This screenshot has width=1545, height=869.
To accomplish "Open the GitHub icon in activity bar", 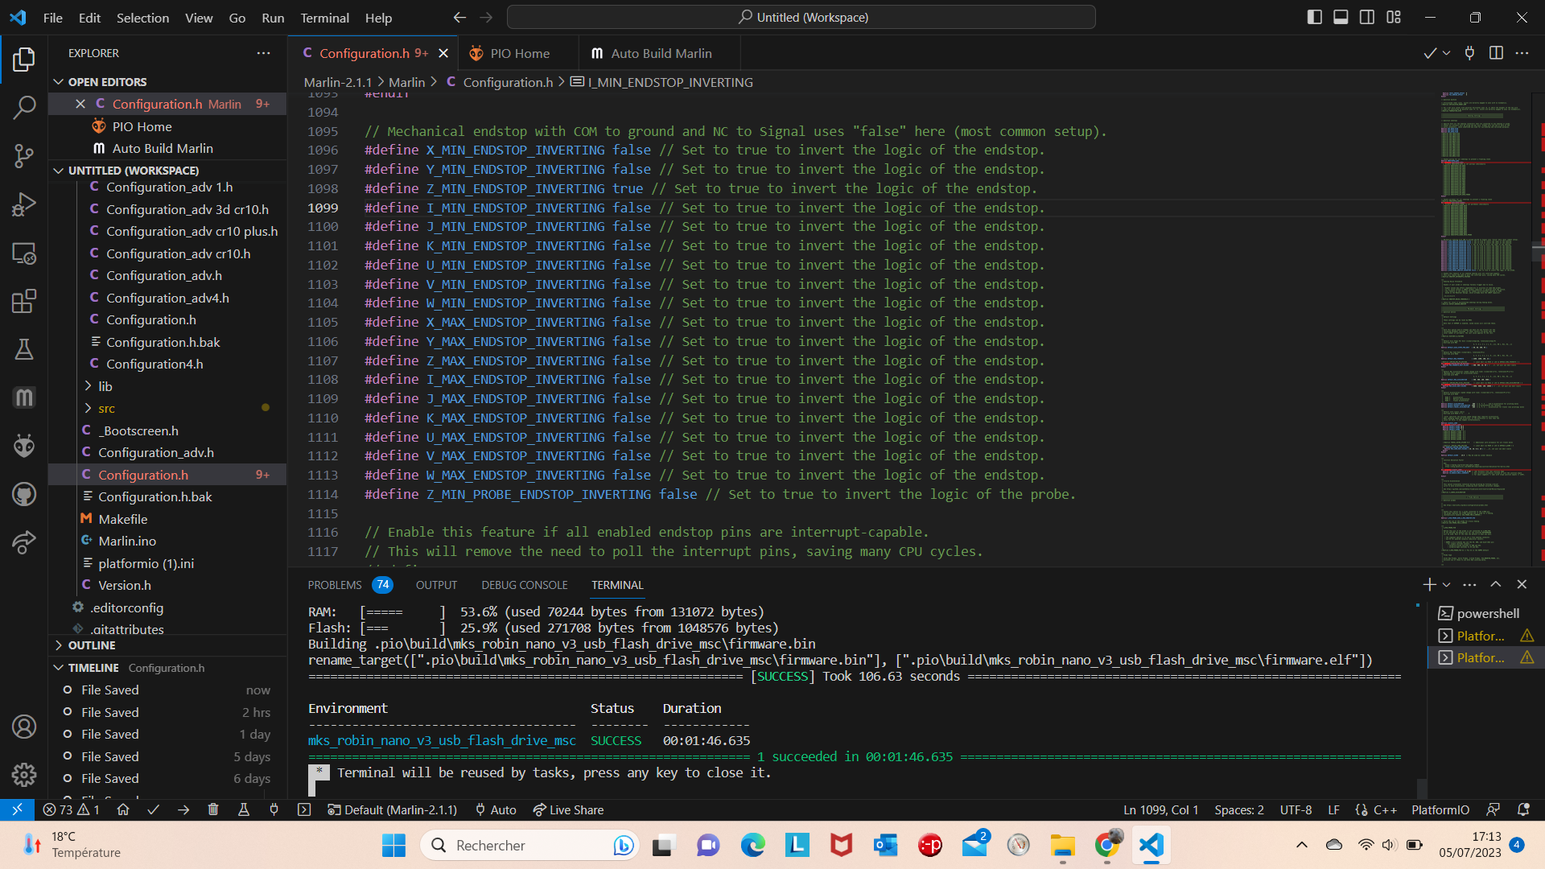I will pyautogui.click(x=24, y=494).
